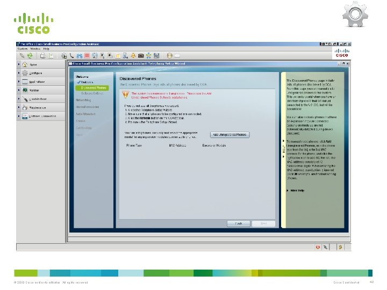
Task: Click the Cisco logo beside the toolbar
Action: coord(342,53)
